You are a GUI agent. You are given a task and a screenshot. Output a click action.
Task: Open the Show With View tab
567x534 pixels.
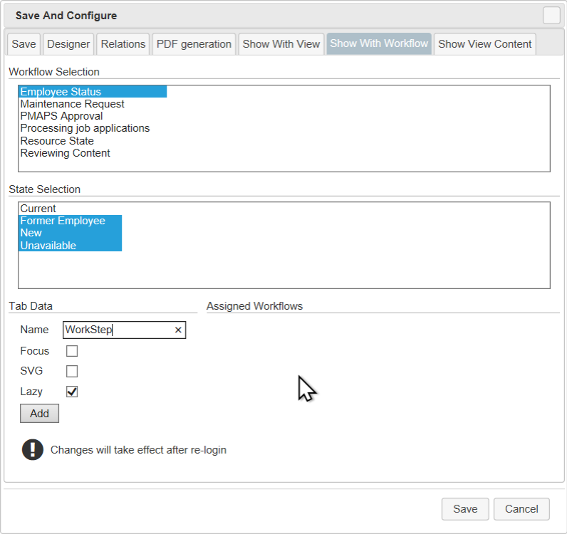point(281,44)
